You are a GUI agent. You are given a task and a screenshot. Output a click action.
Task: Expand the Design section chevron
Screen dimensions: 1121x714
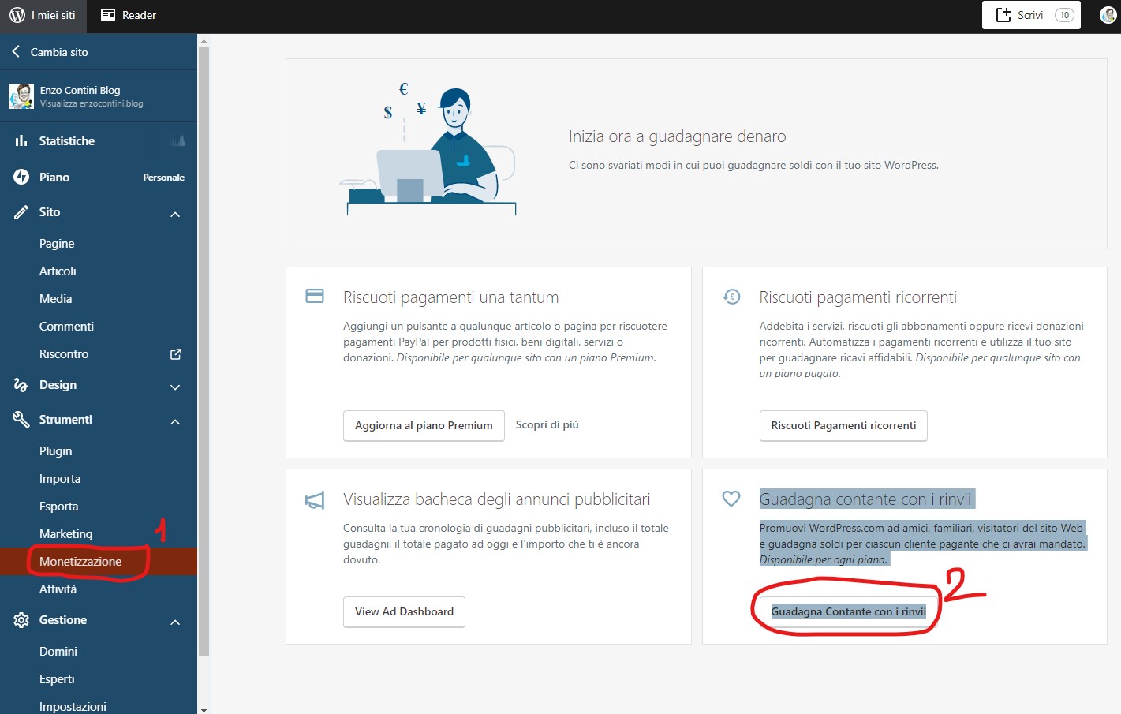pos(175,387)
